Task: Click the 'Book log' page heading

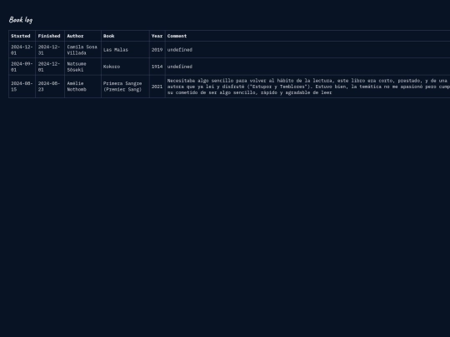Action: tap(21, 20)
